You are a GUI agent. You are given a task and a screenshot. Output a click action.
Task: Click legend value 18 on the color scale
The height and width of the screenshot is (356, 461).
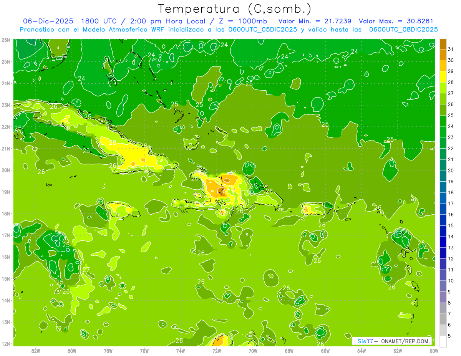[451, 192]
